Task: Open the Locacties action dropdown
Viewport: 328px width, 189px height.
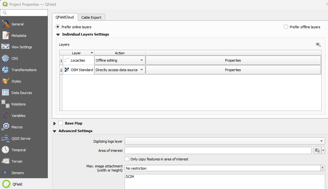Action: 120,60
